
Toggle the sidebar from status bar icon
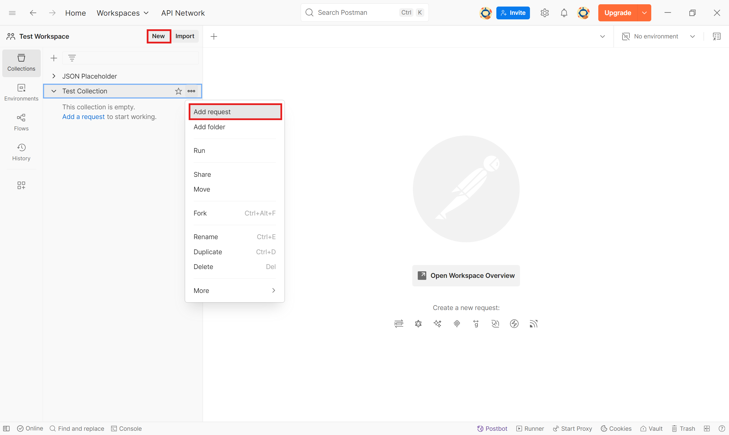tap(7, 428)
